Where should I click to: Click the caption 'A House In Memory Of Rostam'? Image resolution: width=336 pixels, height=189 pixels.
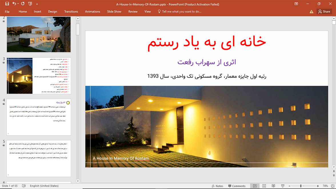[x=121, y=158]
